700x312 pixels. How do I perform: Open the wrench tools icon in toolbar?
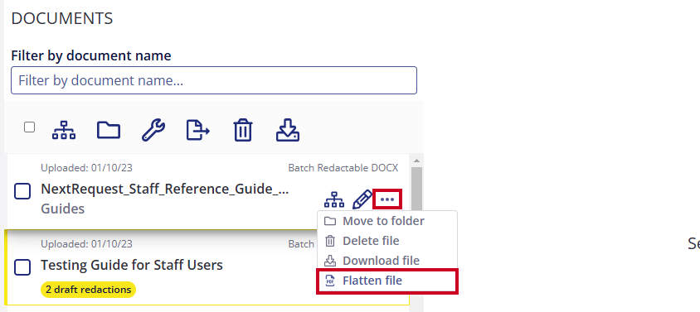coord(153,130)
